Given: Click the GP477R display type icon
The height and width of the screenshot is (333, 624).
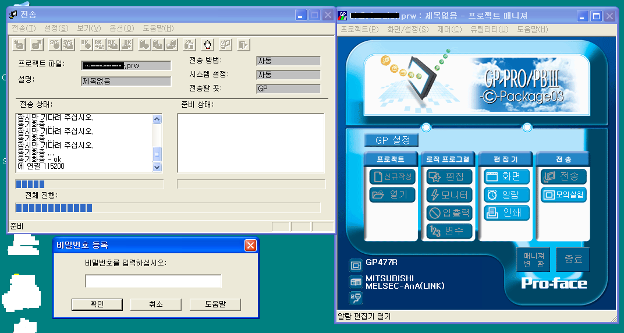Looking at the screenshot, I should pos(356,265).
